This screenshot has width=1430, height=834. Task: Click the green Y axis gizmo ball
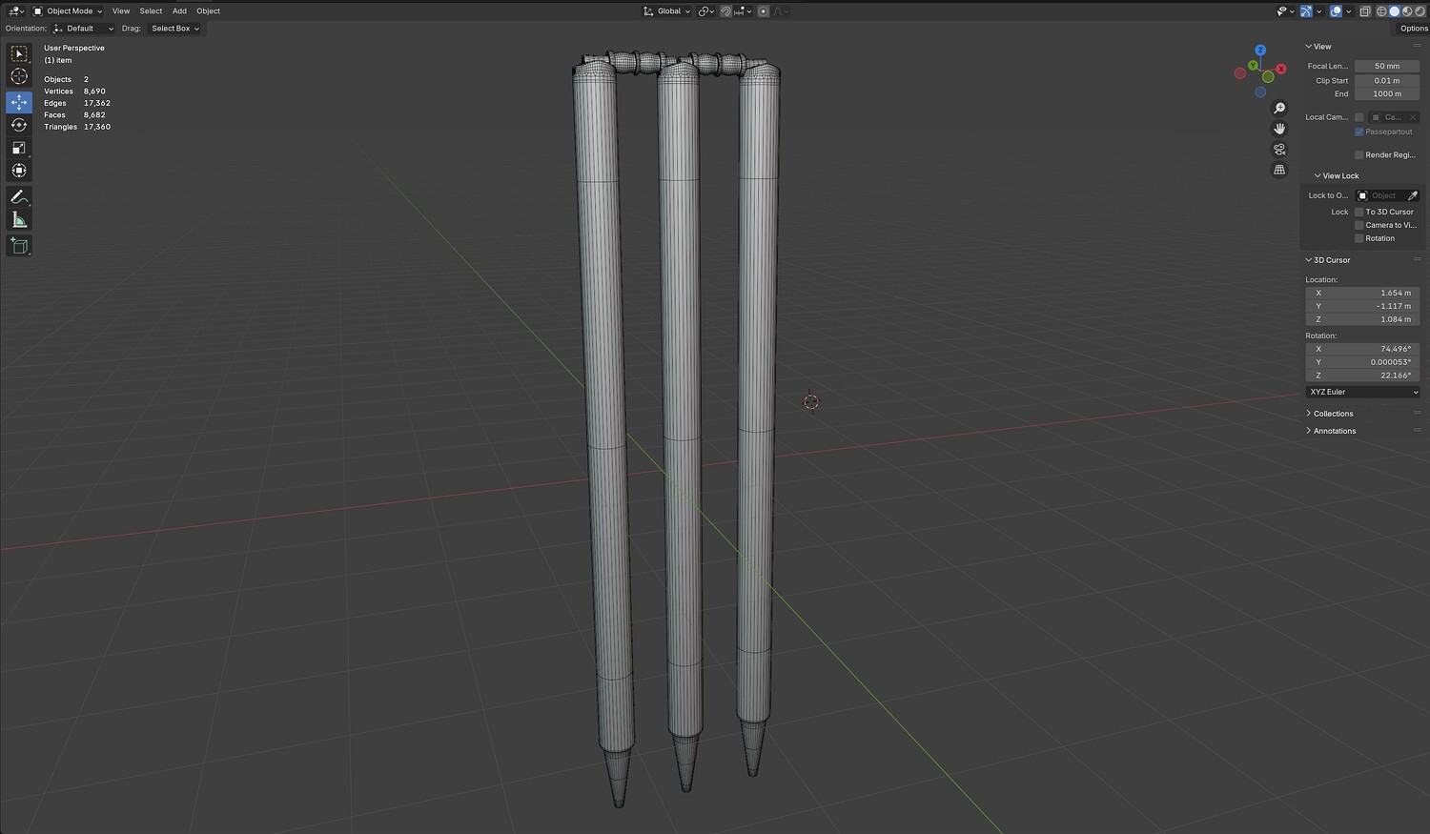click(1254, 66)
